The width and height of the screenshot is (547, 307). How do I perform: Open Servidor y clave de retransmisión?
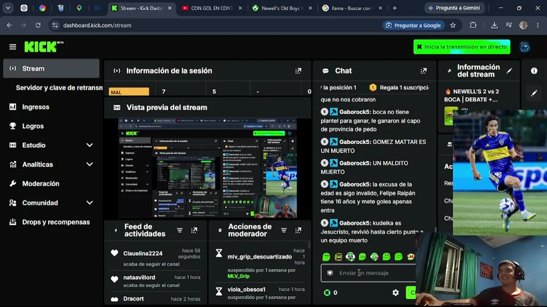click(x=59, y=88)
